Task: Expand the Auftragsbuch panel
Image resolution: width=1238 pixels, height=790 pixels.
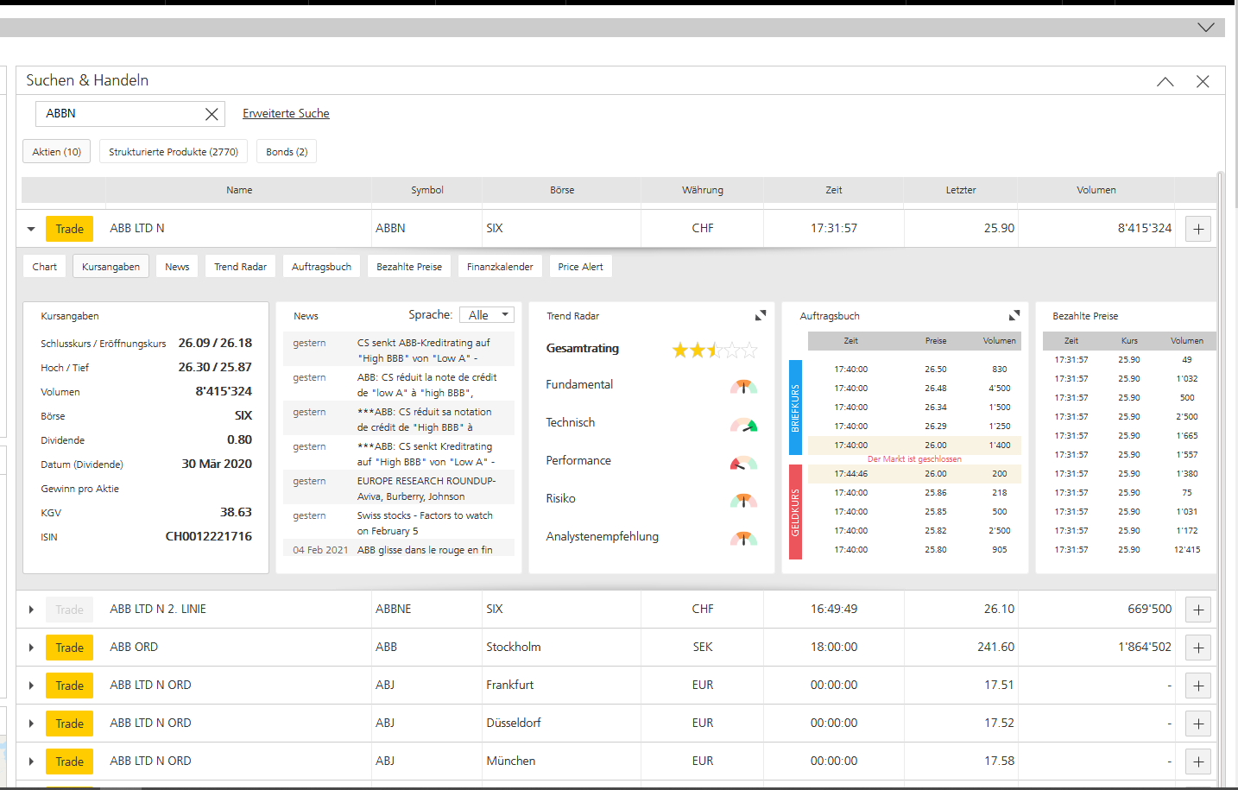Action: [x=1014, y=316]
